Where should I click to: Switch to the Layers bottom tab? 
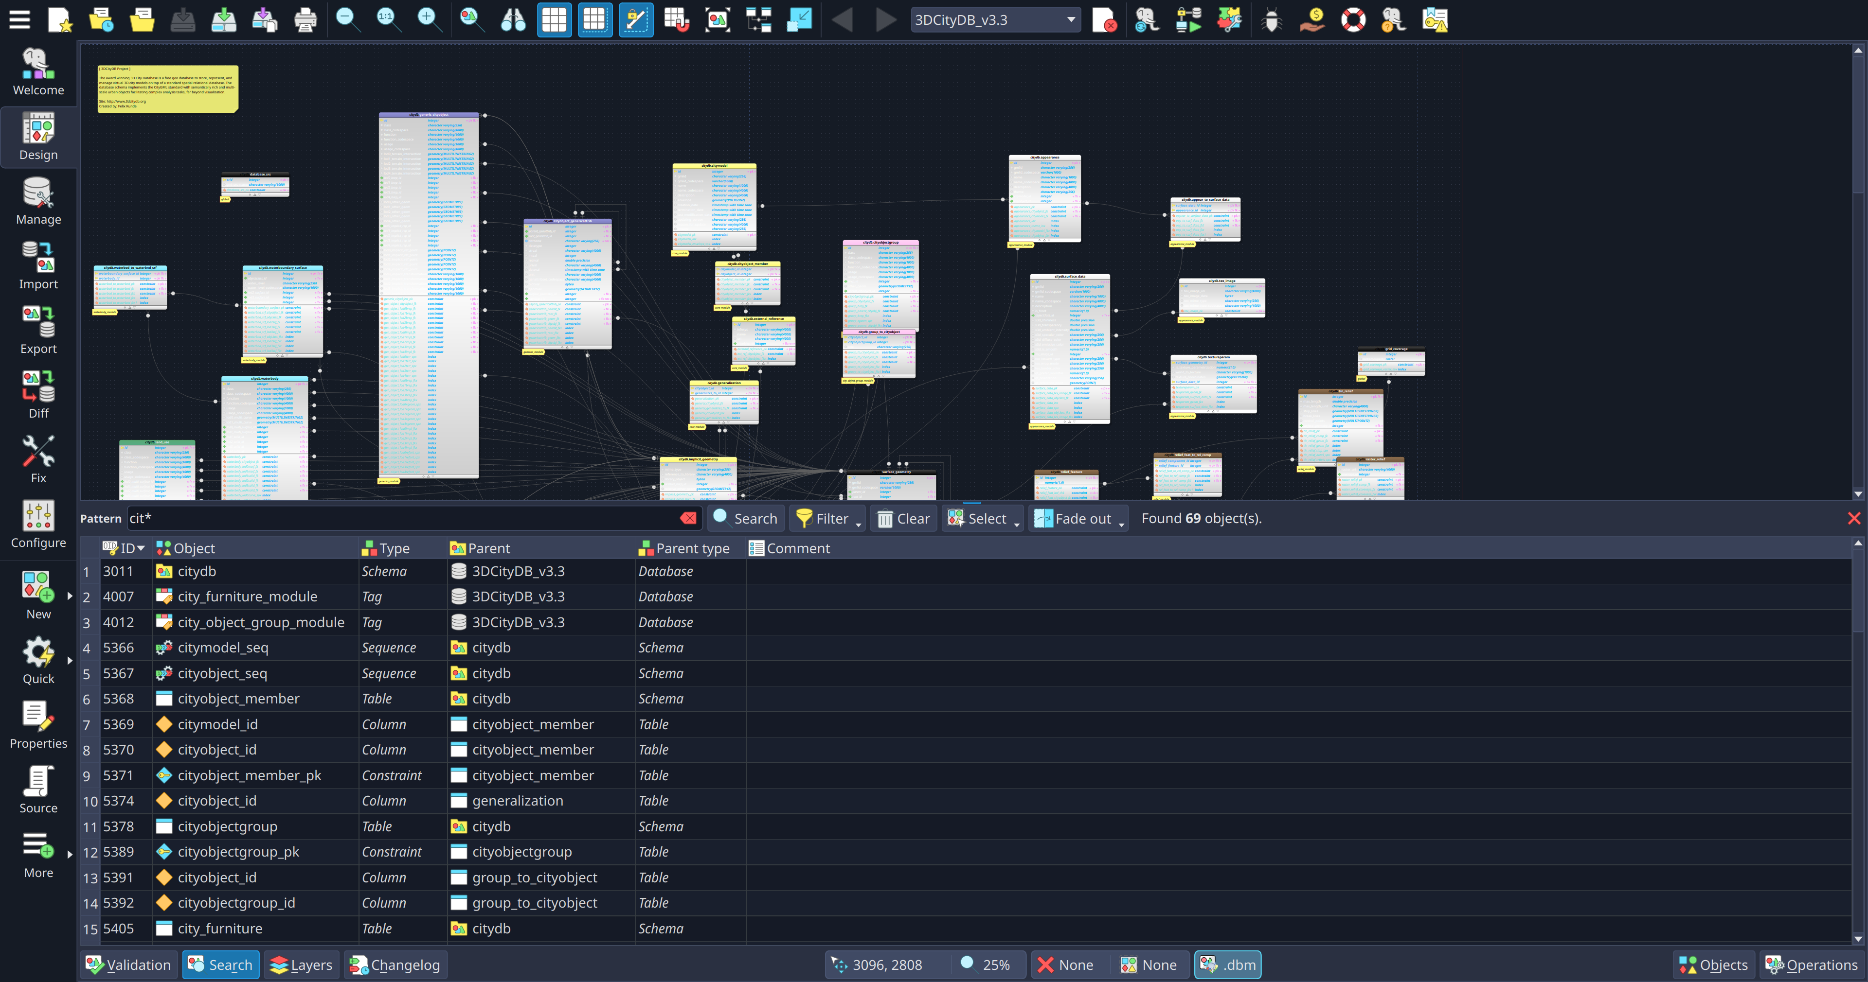coord(301,964)
